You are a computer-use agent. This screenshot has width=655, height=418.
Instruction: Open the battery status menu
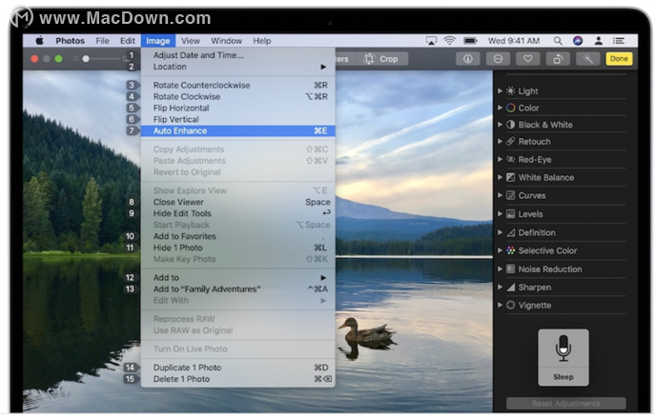[x=470, y=41]
